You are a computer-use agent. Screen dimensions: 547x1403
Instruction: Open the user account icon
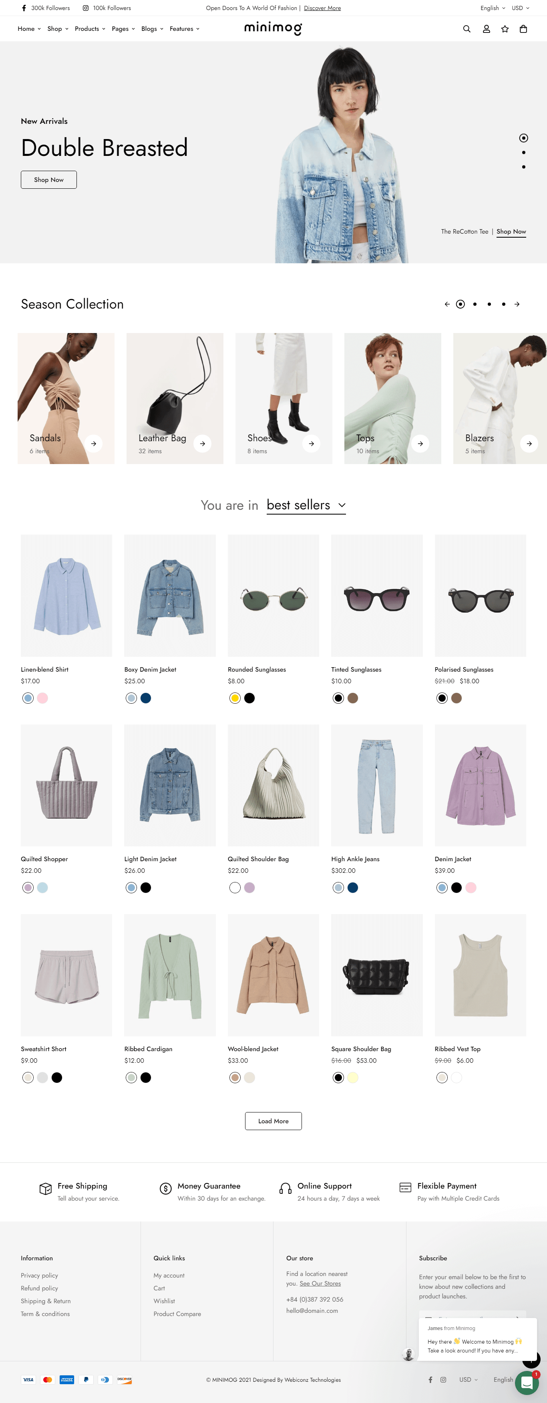coord(486,29)
